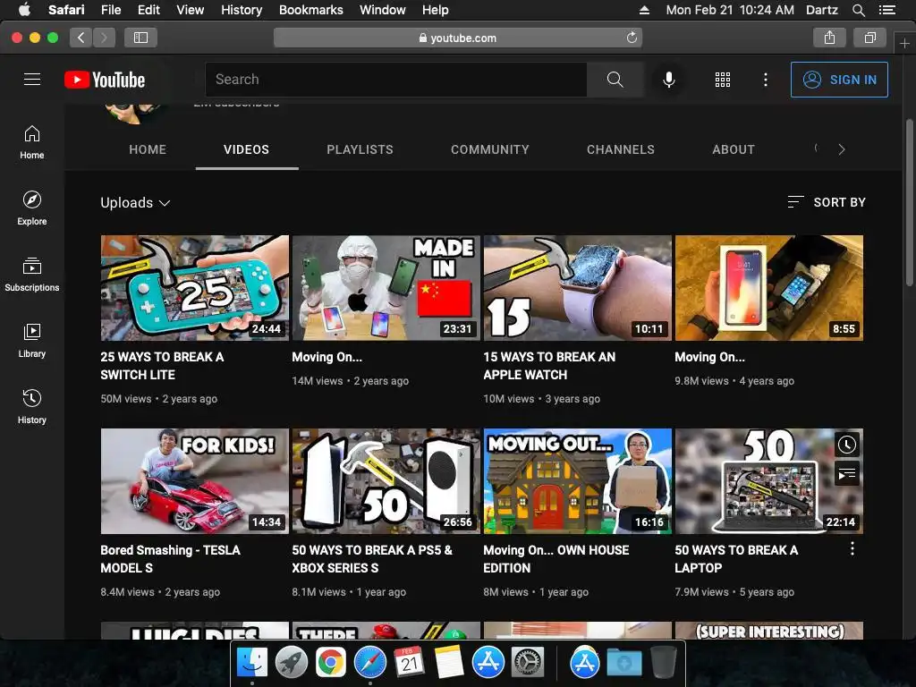The image size is (916, 687).
Task: Show more channel tabs with right chevron
Action: (841, 149)
